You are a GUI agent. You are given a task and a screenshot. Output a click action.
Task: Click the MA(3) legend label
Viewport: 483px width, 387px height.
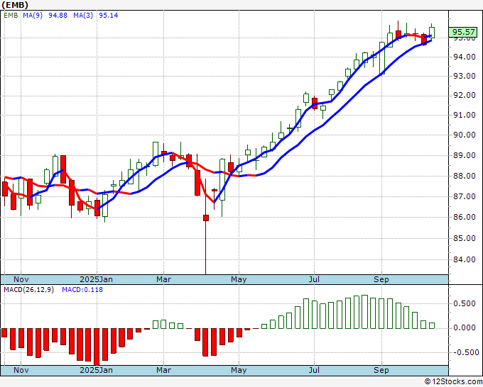click(x=83, y=16)
